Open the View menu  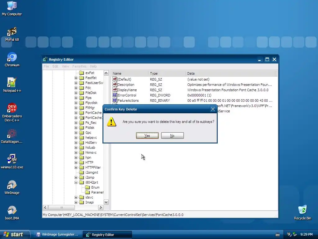(65, 66)
